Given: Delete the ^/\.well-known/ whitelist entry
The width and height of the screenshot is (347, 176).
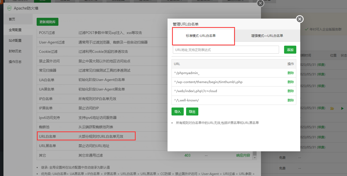Looking at the screenshot, I should (x=290, y=100).
